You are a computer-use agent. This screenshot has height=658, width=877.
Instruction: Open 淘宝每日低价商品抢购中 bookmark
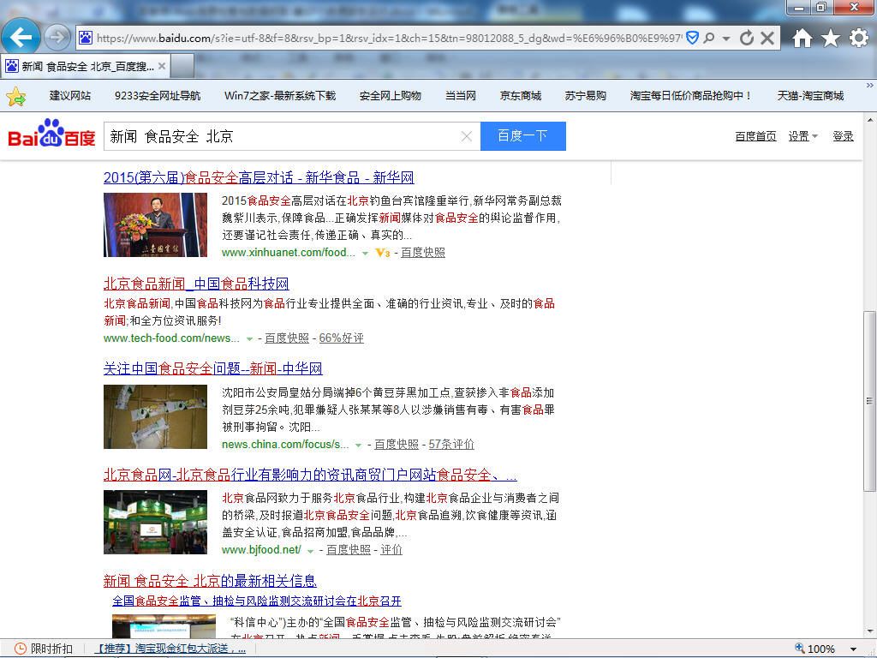[x=691, y=96]
